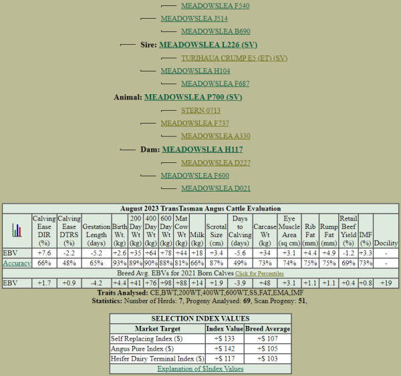Open pedigree link MEADOWSLEA B690
Viewport: 401px width, 376px height.
216,31
